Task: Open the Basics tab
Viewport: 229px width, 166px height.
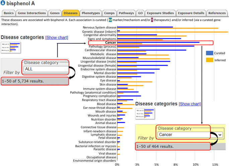Action: pyautogui.click(x=8, y=13)
